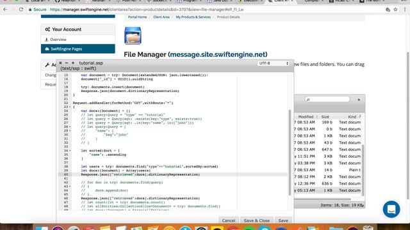Viewport: 410px width, 230px height.
Task: Click the browser address bar URL
Action: pyautogui.click(x=147, y=10)
